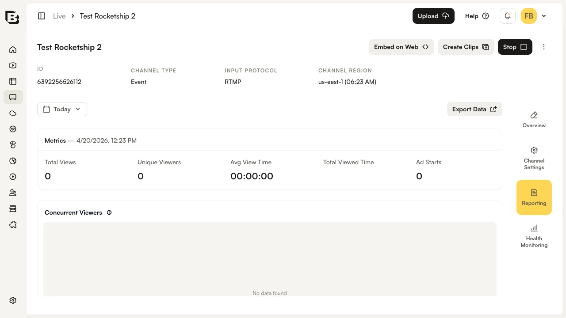Open the Help menu
The height and width of the screenshot is (318, 566).
(477, 16)
